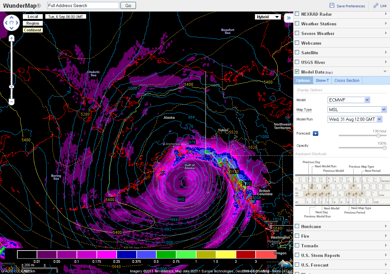
Task: Check the Tornado checkbox
Action: pyautogui.click(x=297, y=245)
